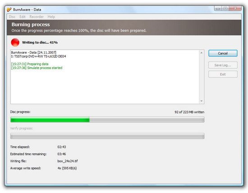
Task: Click the log scrollbar up arrow
Action: point(202,53)
